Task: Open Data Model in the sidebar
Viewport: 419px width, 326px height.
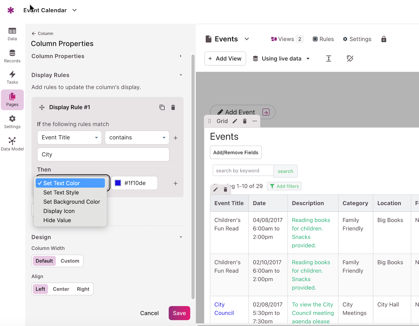Action: coord(12,144)
